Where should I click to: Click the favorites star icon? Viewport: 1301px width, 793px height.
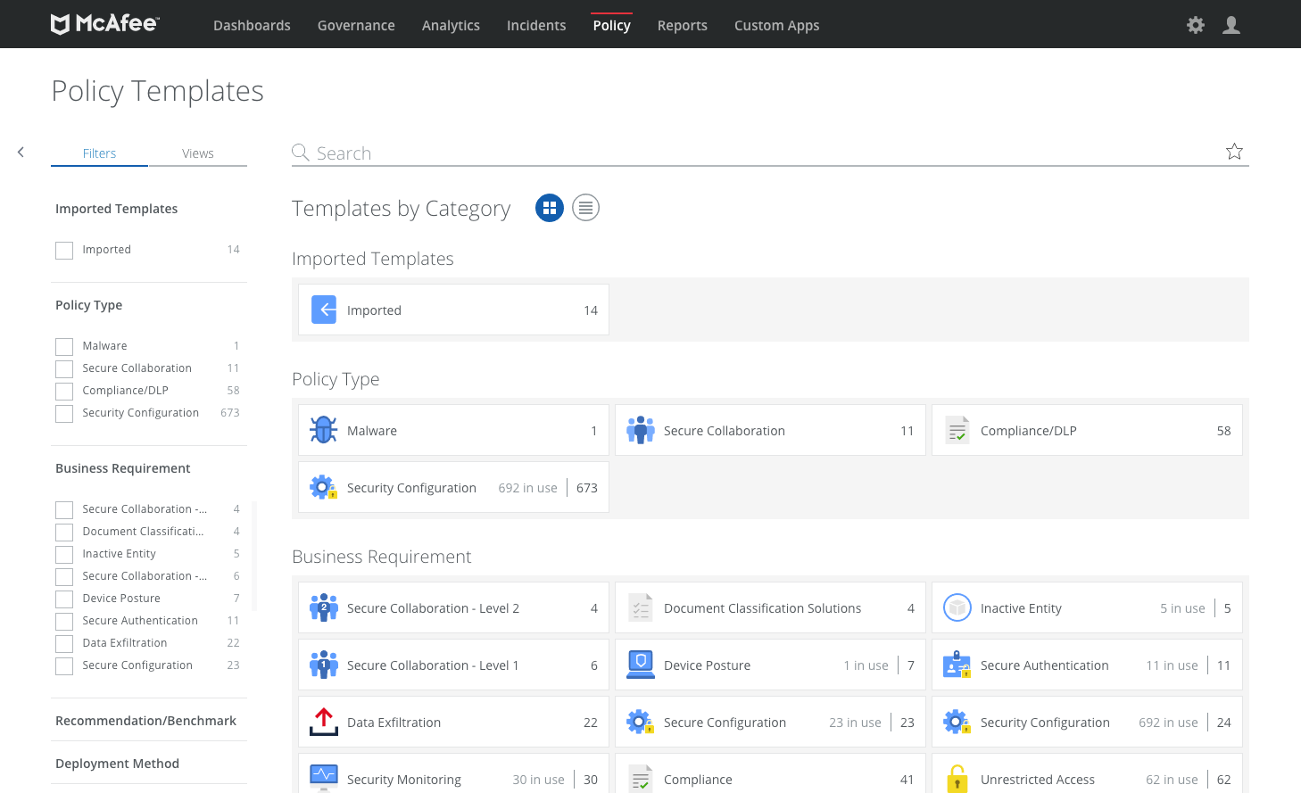click(x=1234, y=152)
